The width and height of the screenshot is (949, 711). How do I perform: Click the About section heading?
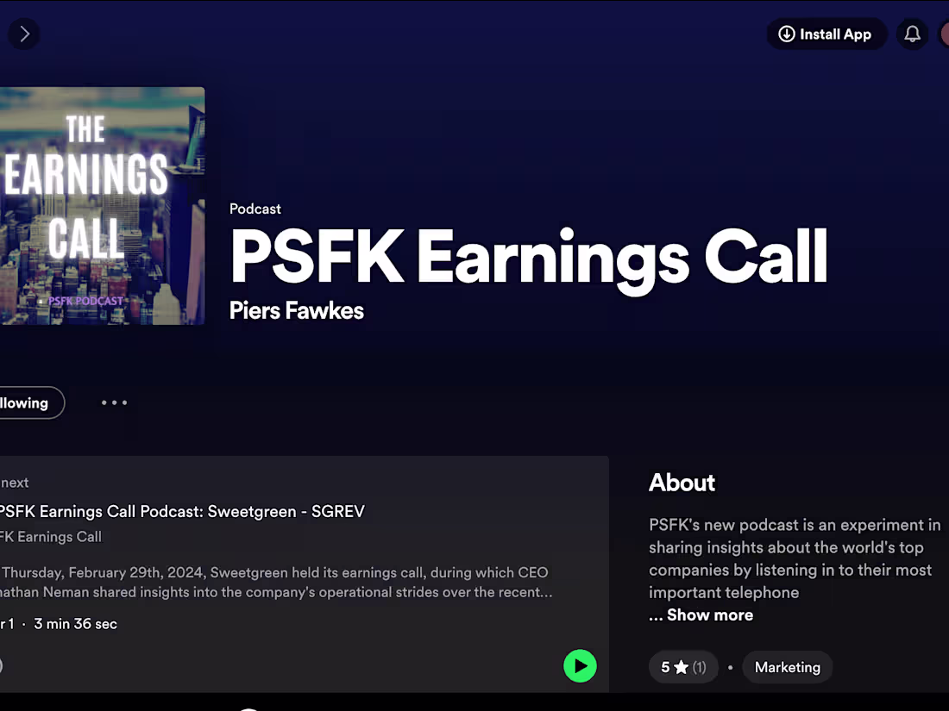(682, 483)
